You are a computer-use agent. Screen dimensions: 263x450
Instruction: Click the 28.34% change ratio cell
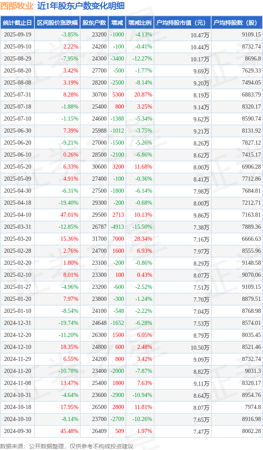(x=143, y=239)
